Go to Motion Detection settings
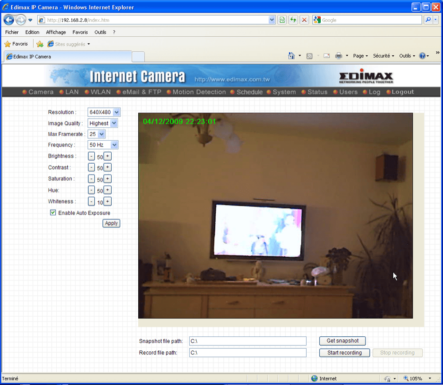This screenshot has height=385, width=443. (x=196, y=92)
